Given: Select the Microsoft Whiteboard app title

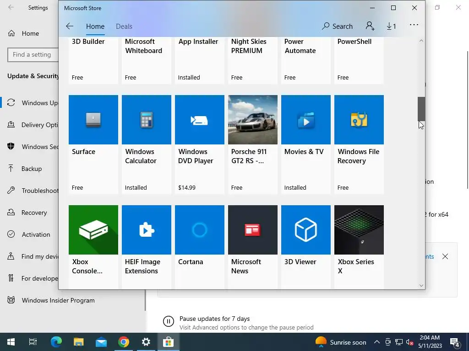Looking at the screenshot, I should 143,46.
